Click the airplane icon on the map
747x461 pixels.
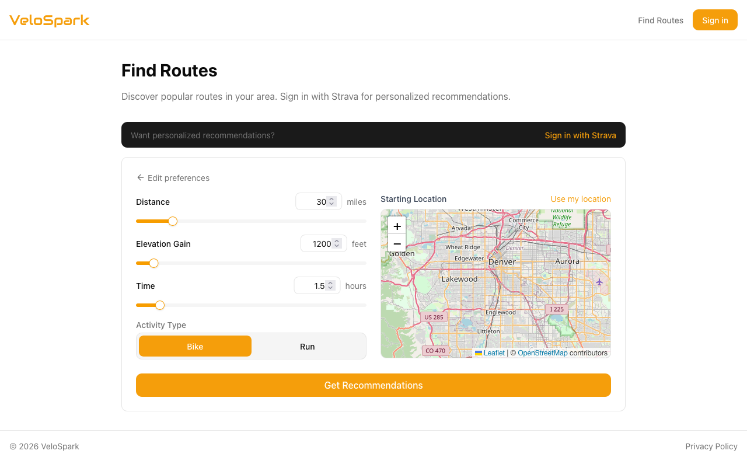[x=599, y=282]
